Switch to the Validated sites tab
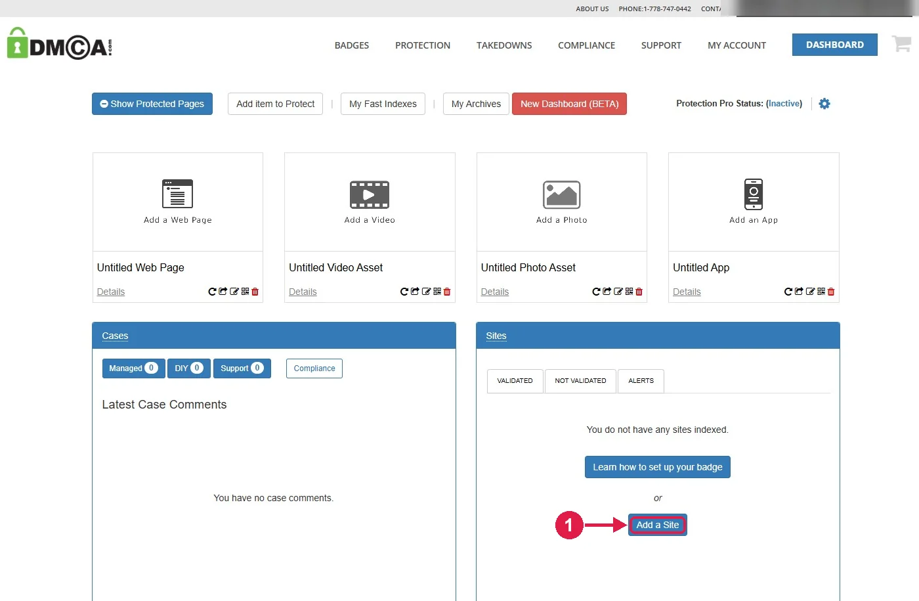 [x=515, y=381]
